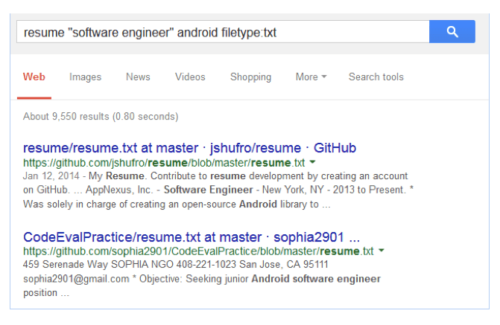Screen dimensions: 500x325
Task: Open CodeEvalPractice sophia2901 result title
Action: click(x=192, y=237)
